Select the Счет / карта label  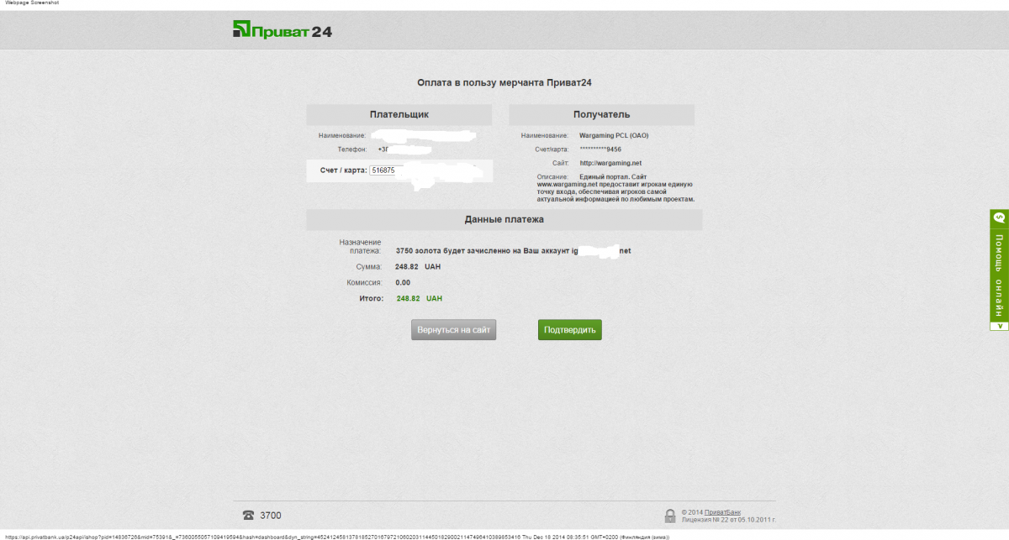coord(343,170)
